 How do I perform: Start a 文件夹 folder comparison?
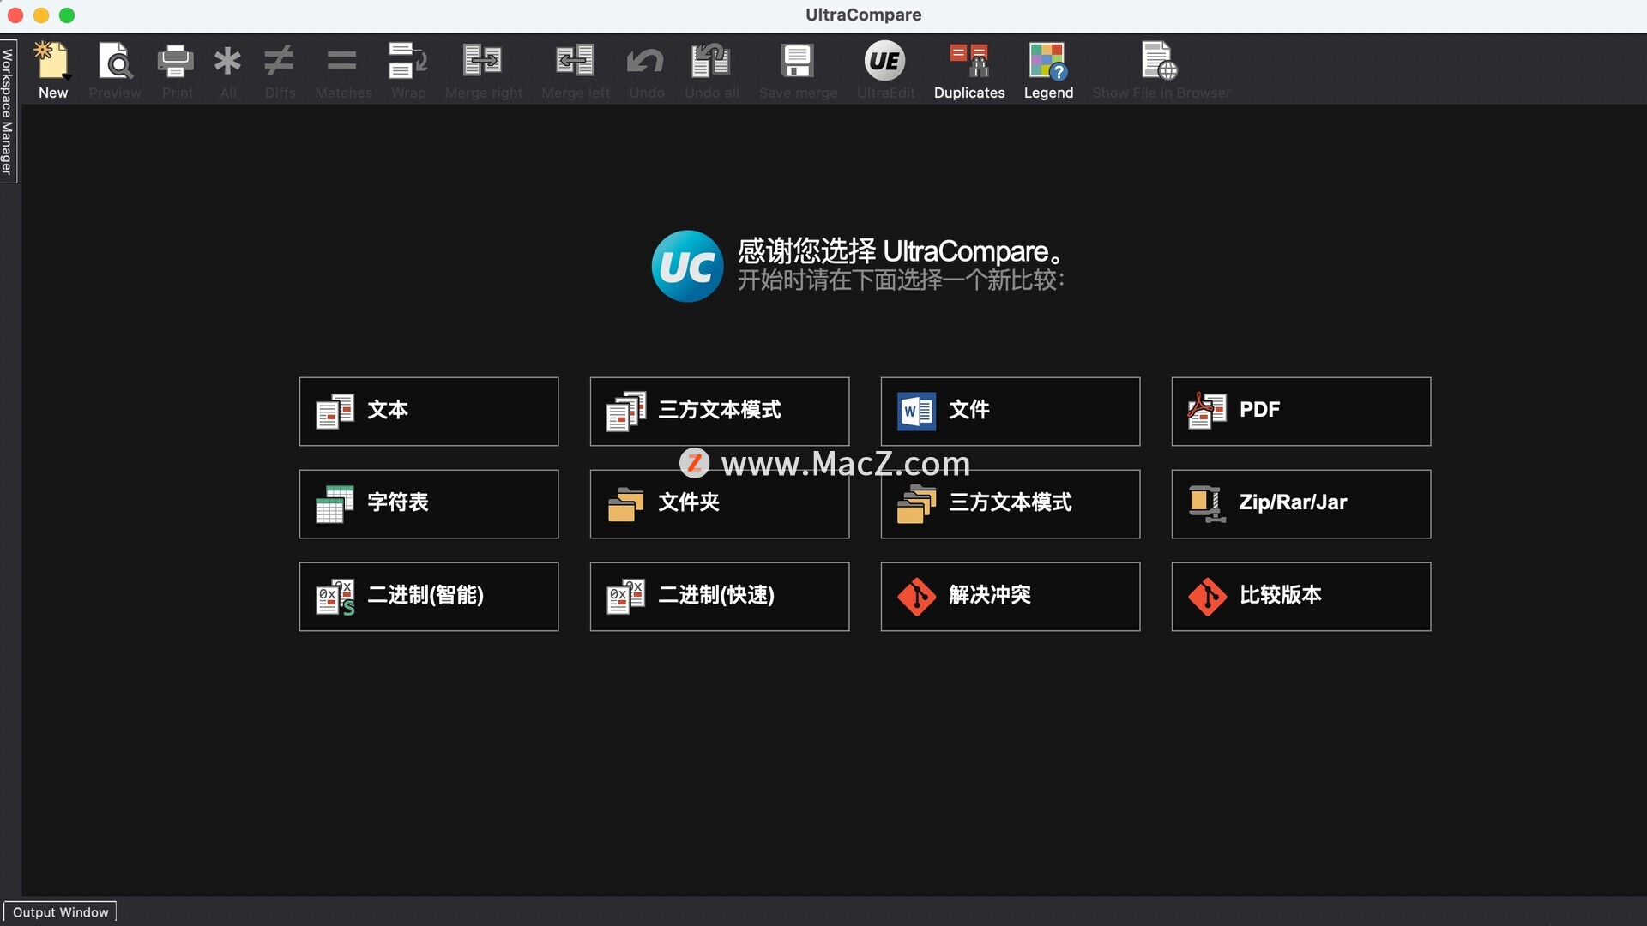[720, 504]
